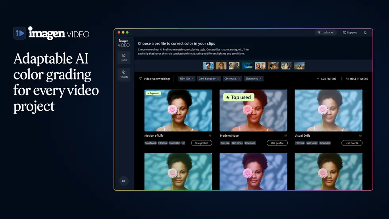Open the Home section in sidebar

pyautogui.click(x=124, y=57)
